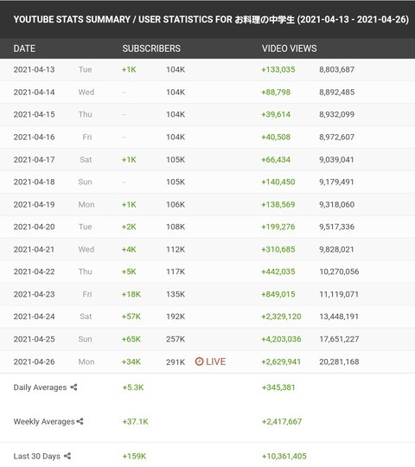Click Last 30 Days label

coord(36,457)
